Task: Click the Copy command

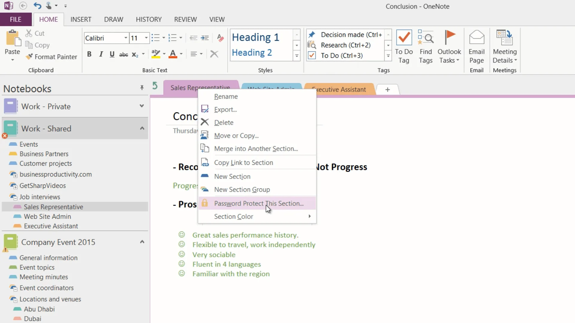Action: 37,45
